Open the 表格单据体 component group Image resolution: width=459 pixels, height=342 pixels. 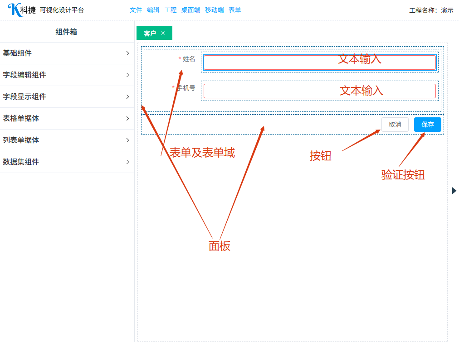(67, 119)
